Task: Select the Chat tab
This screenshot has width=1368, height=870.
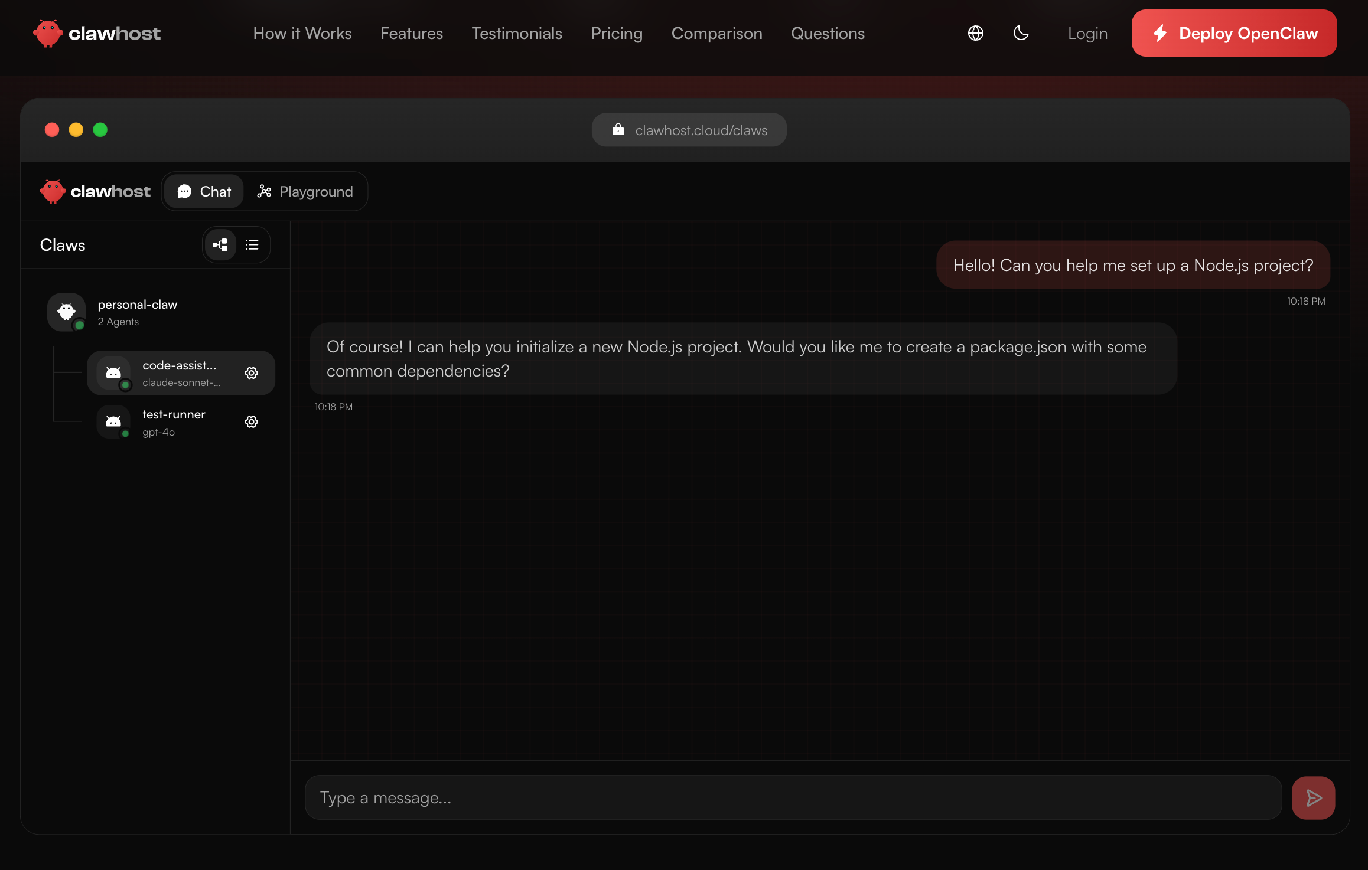Action: (x=204, y=192)
